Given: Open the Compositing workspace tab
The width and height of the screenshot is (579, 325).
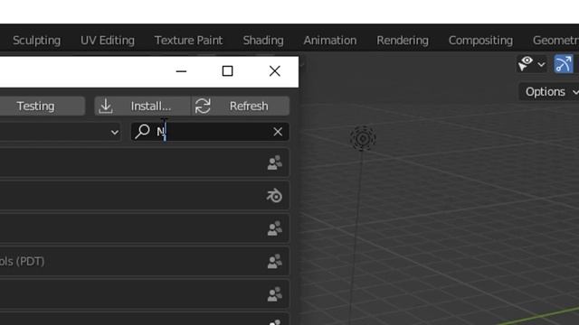Looking at the screenshot, I should coord(480,40).
